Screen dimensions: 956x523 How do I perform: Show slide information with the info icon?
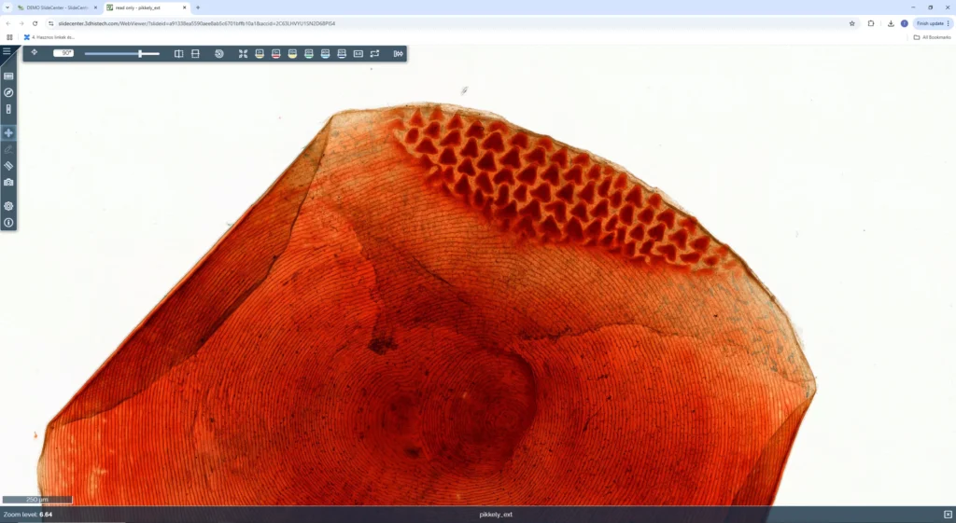pos(8,223)
